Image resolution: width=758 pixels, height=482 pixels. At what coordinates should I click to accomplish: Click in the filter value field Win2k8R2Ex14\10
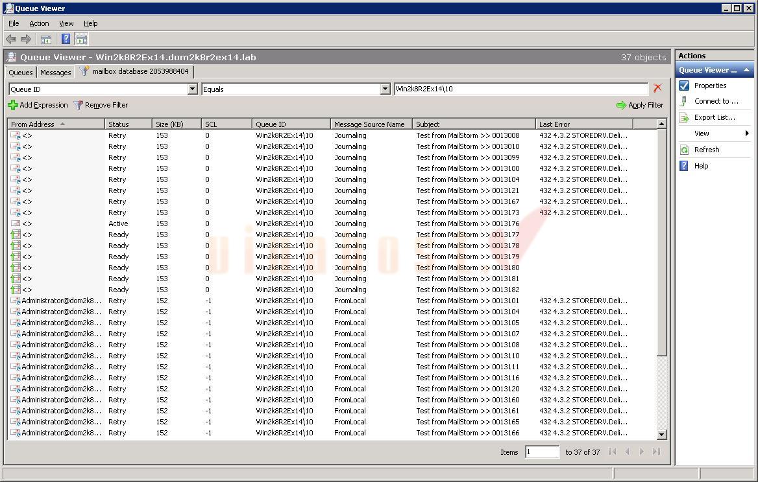pyautogui.click(x=521, y=89)
